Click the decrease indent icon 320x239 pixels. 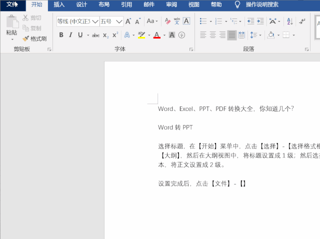click(250, 21)
